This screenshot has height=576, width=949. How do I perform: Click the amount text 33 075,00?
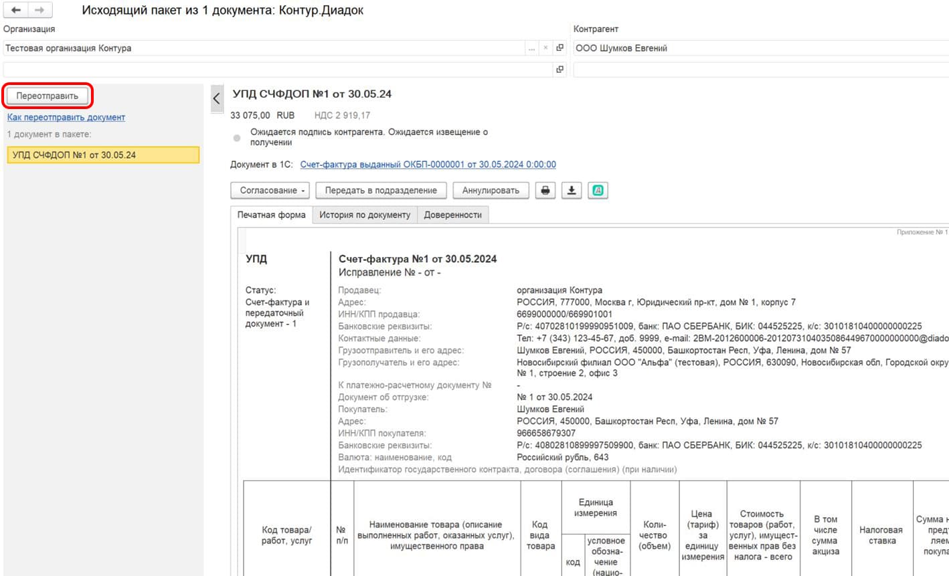pyautogui.click(x=250, y=115)
